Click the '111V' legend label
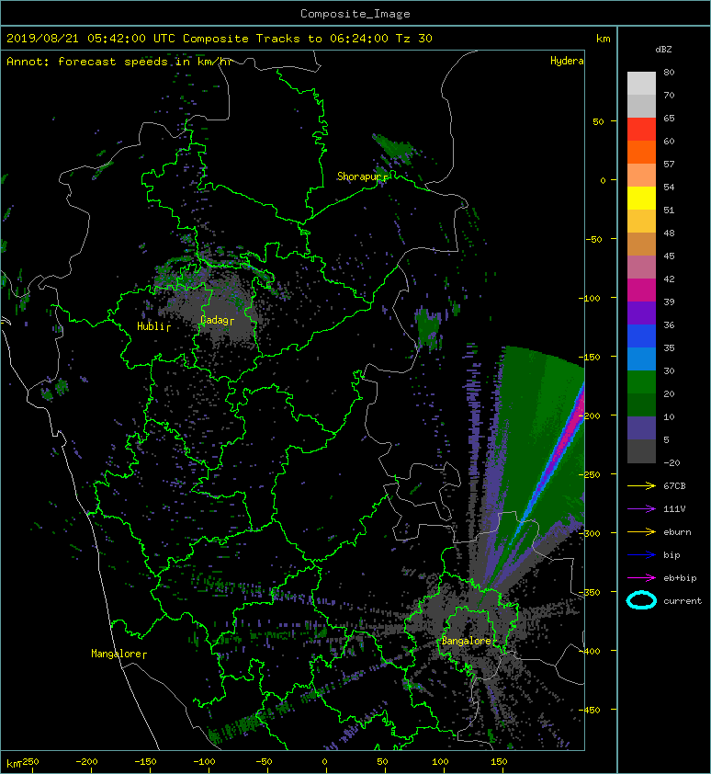The height and width of the screenshot is (774, 711). coord(674,509)
